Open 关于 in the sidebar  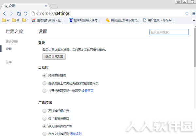(9, 63)
